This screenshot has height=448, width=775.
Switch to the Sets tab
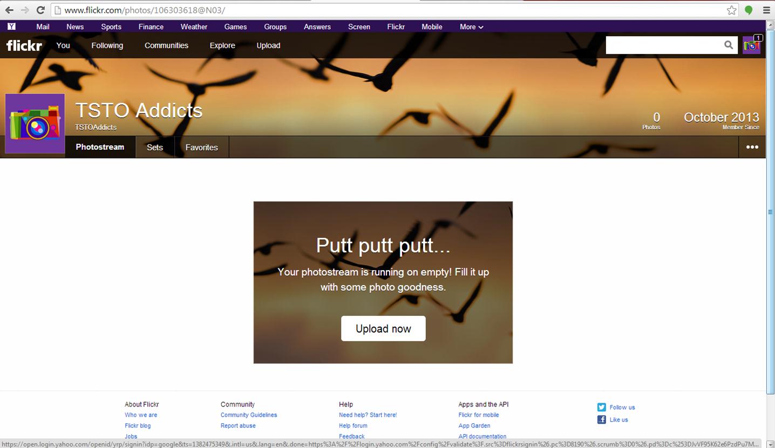pyautogui.click(x=155, y=147)
